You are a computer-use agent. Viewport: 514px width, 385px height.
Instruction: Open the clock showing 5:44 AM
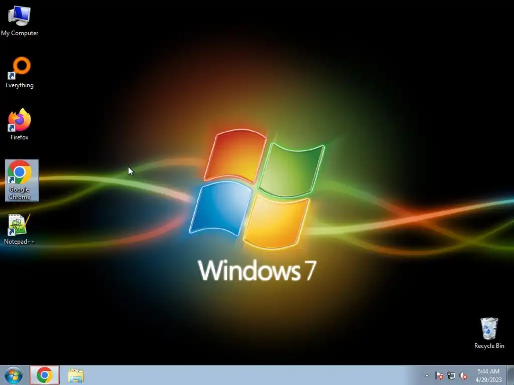click(488, 375)
